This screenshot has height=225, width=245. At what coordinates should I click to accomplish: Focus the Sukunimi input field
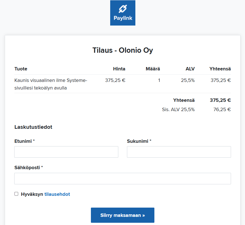click(x=179, y=152)
